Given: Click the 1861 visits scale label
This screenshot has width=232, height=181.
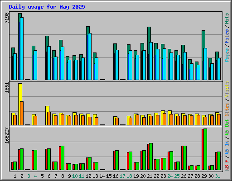Looking at the screenshot, I should (x=7, y=88).
